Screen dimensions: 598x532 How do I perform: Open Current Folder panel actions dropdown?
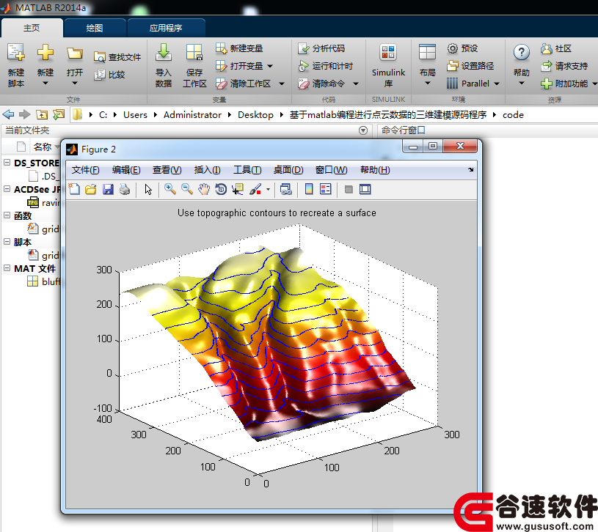click(x=363, y=130)
